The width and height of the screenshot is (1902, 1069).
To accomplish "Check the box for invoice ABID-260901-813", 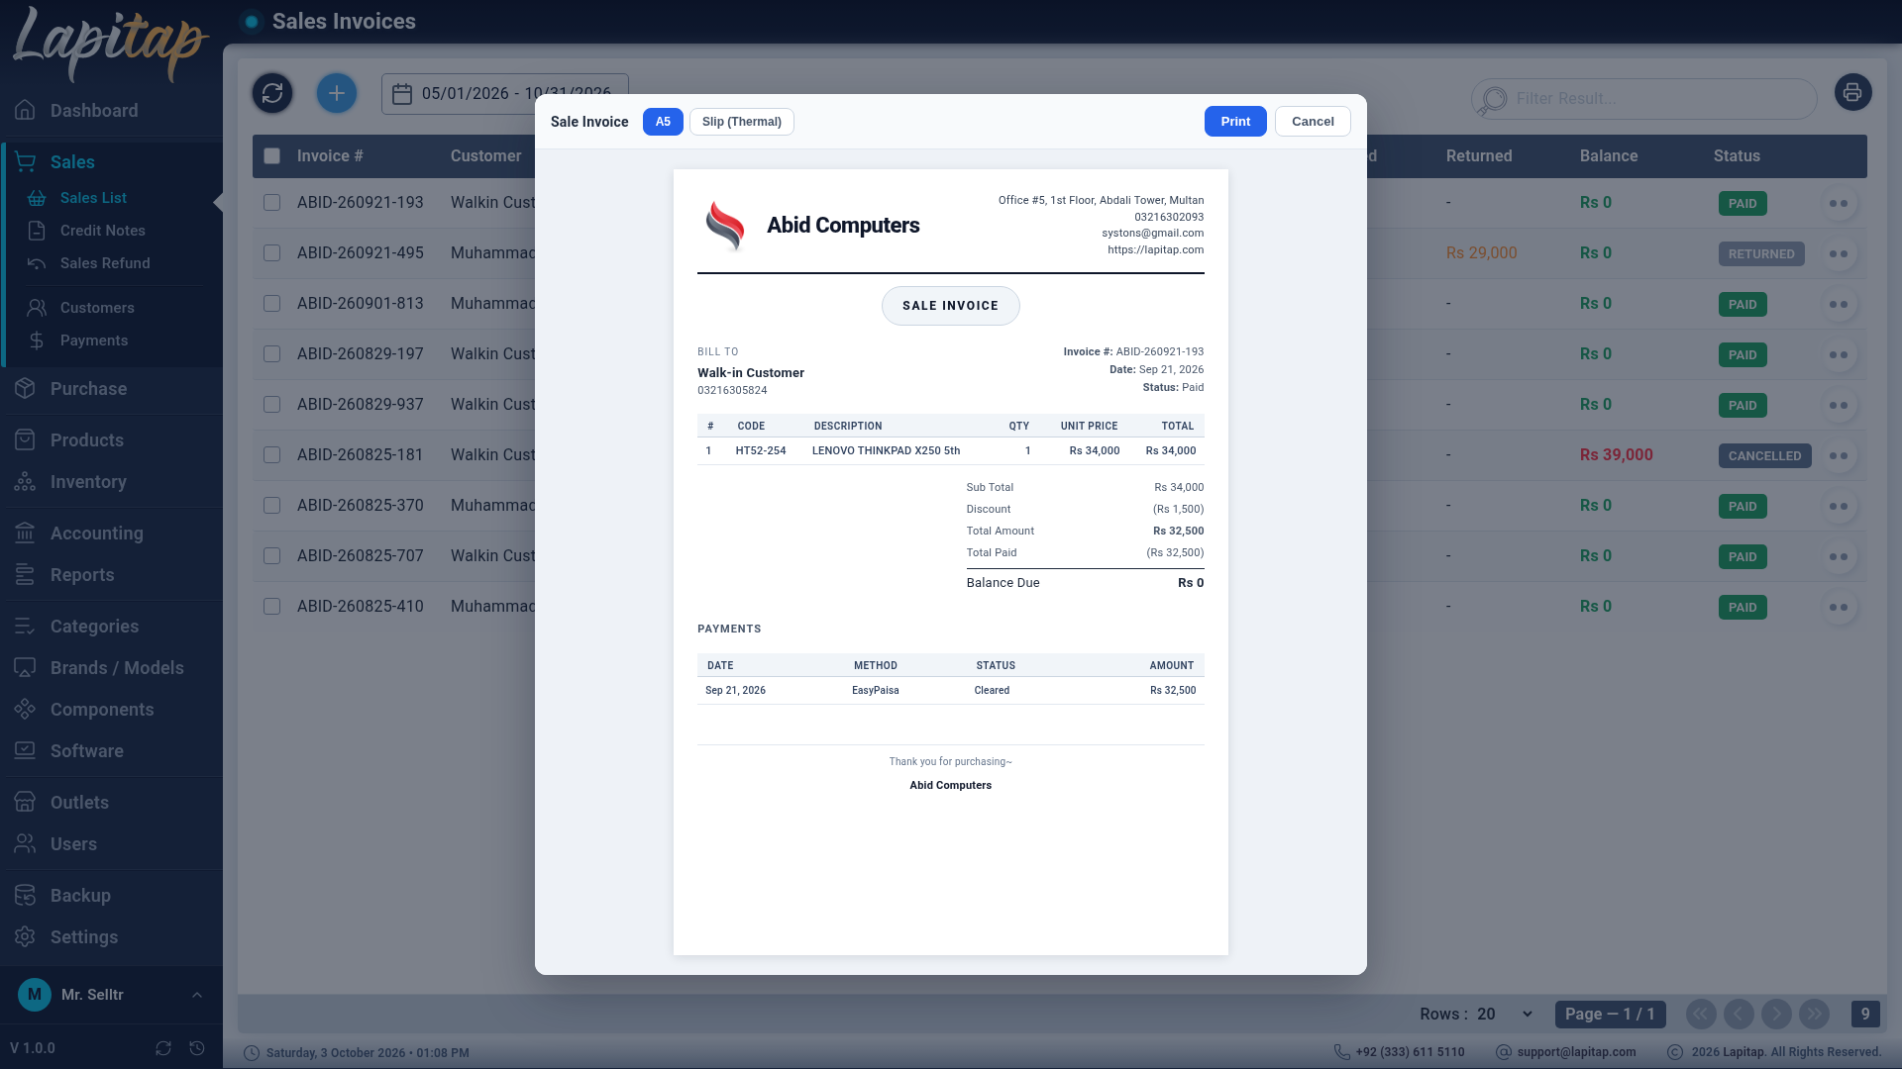I will 272,303.
